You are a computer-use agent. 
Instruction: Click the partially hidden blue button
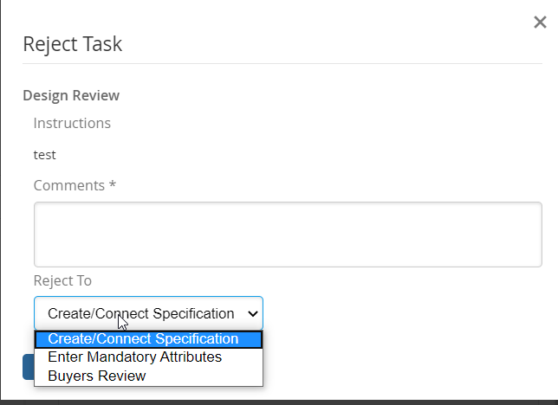coord(28,367)
